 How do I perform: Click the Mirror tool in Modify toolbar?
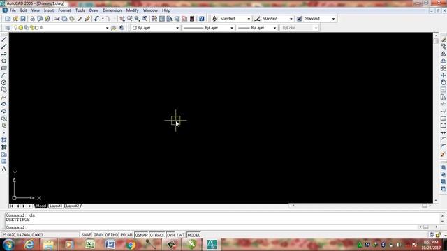[x=444, y=54]
